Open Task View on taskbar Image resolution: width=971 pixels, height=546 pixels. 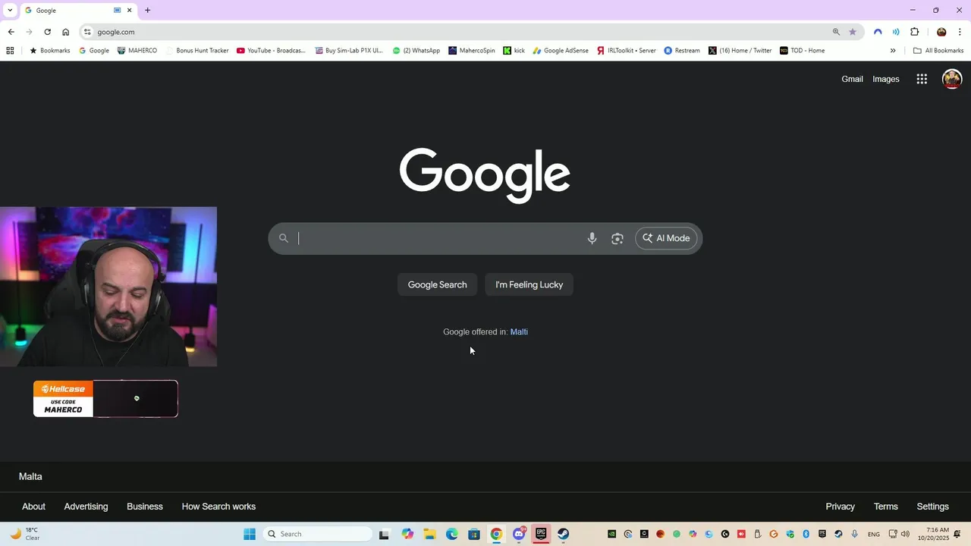(384, 534)
